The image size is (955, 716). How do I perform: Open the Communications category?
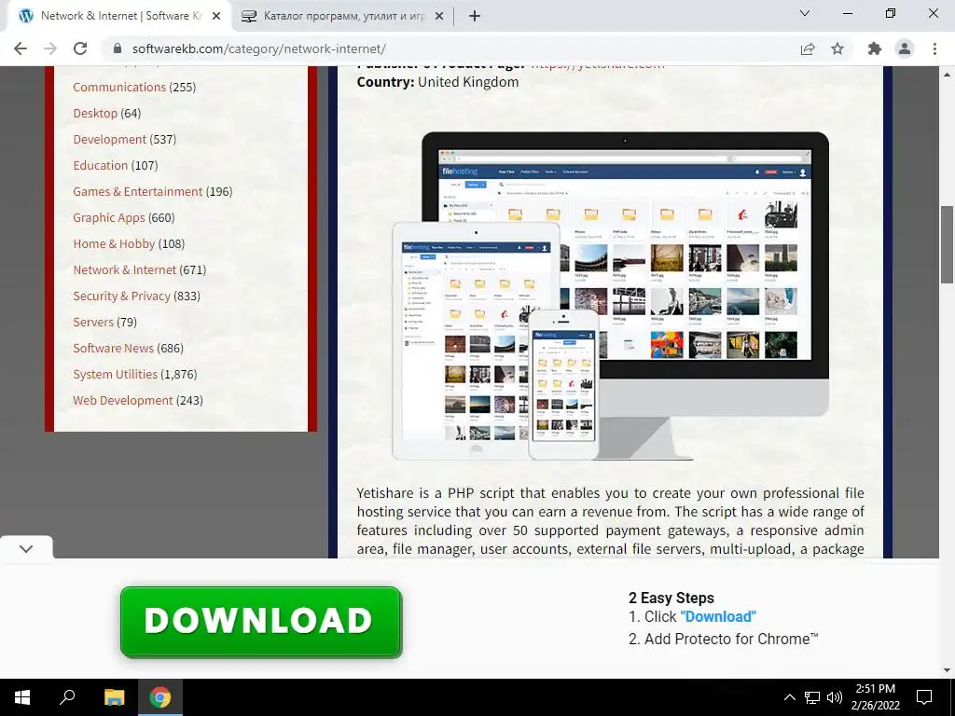(x=119, y=87)
